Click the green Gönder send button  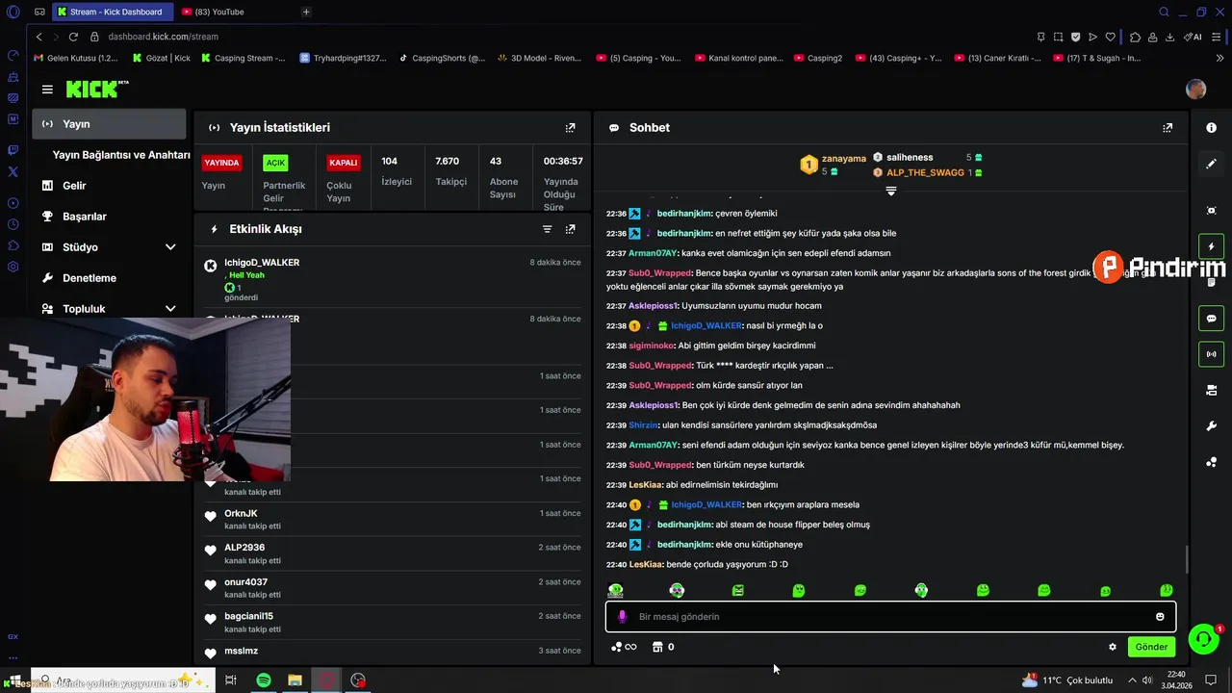point(1151,647)
